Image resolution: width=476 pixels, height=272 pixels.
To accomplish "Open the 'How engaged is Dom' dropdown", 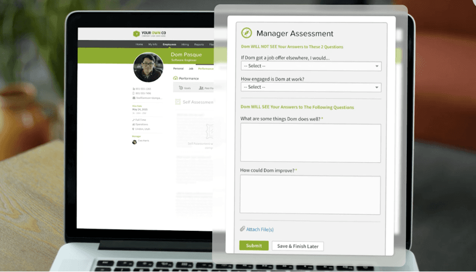I will (x=311, y=87).
